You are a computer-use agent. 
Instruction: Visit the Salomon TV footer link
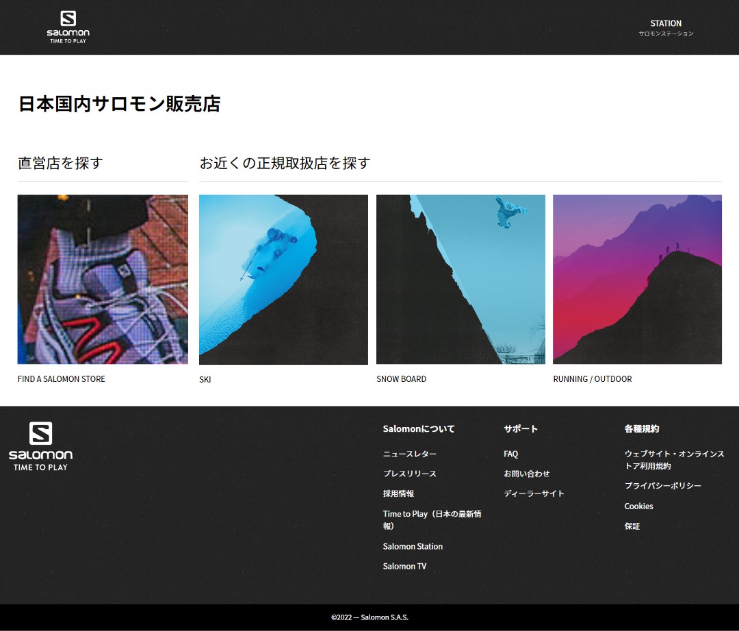pyautogui.click(x=404, y=566)
